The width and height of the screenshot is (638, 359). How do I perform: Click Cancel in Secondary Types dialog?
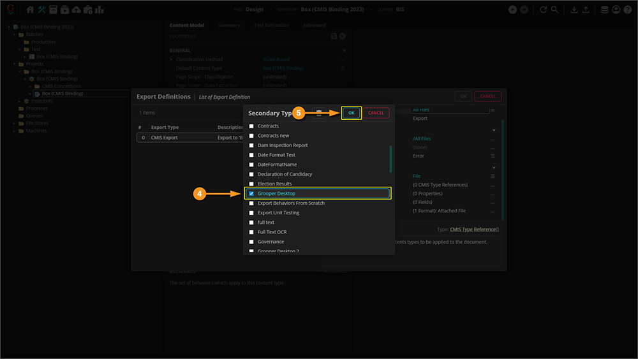[376, 113]
